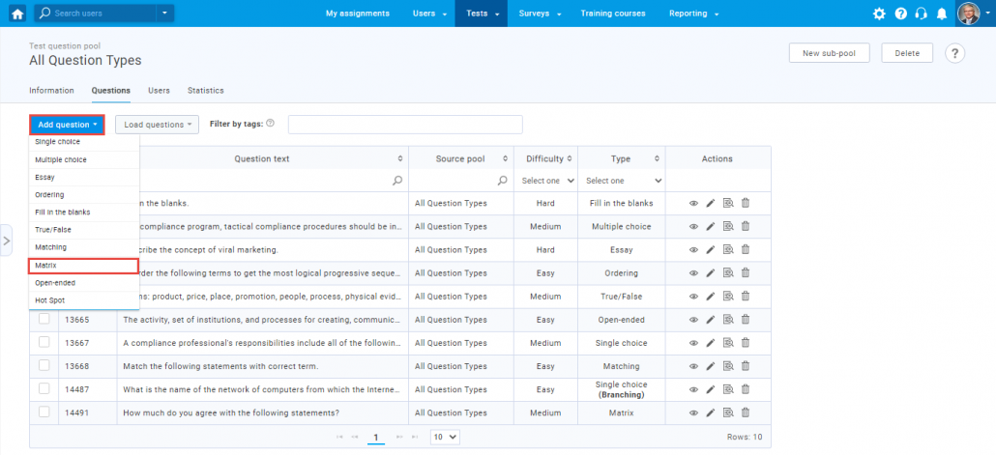Expand the collapsed left side panel arrow
996x455 pixels.
click(x=6, y=240)
